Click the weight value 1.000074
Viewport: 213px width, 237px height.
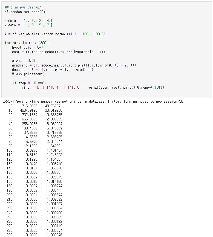tap(54, 230)
